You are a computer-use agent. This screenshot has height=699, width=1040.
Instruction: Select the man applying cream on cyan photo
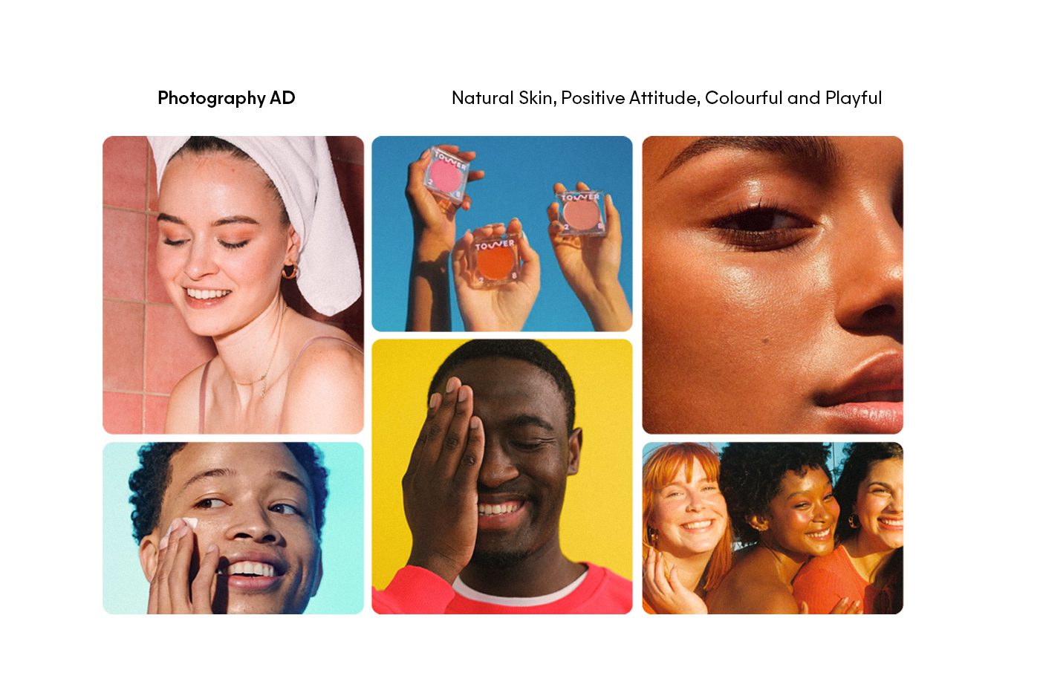coord(233,528)
